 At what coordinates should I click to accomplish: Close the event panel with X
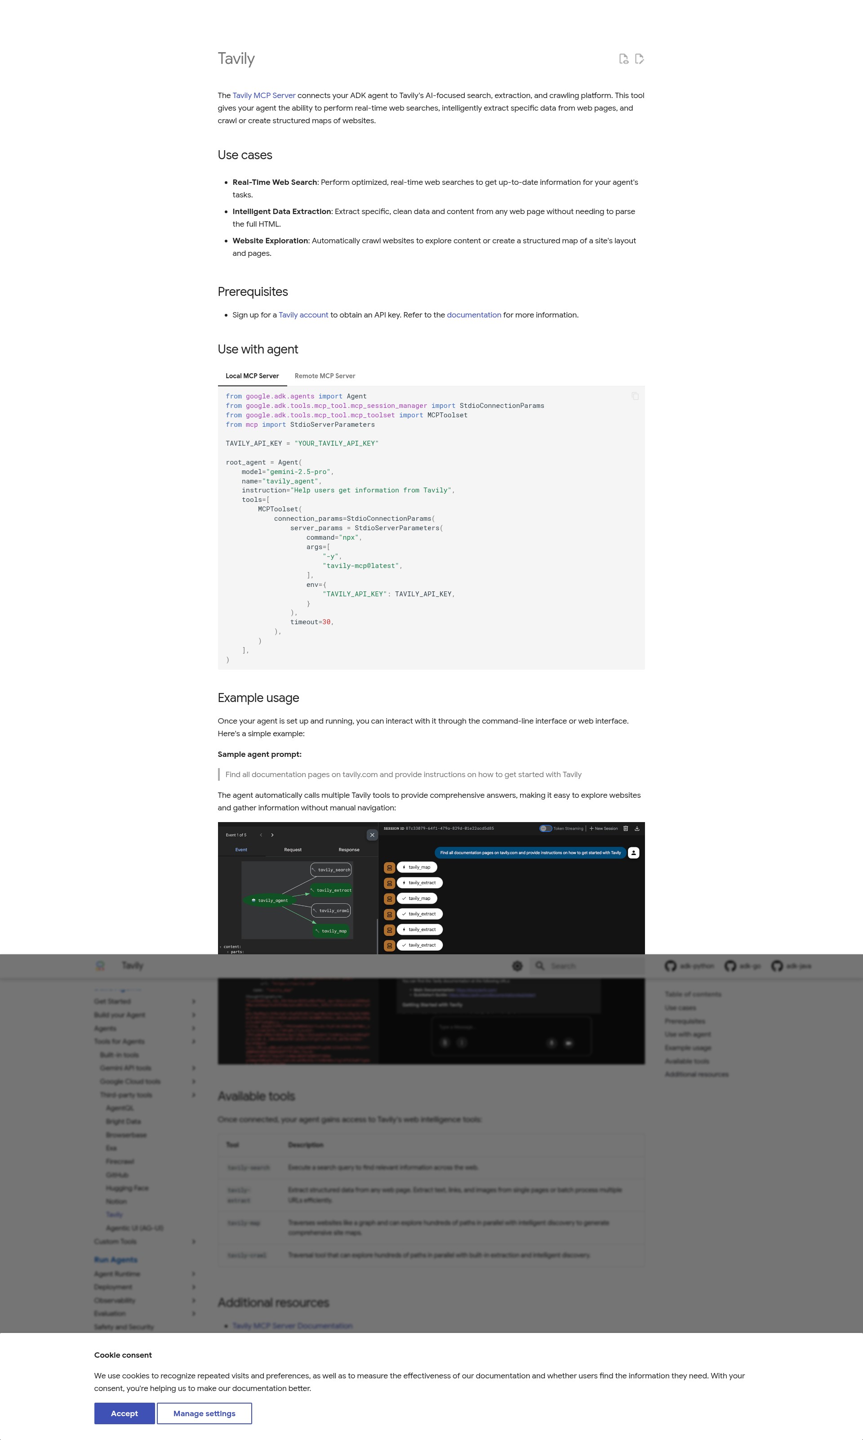coord(372,835)
